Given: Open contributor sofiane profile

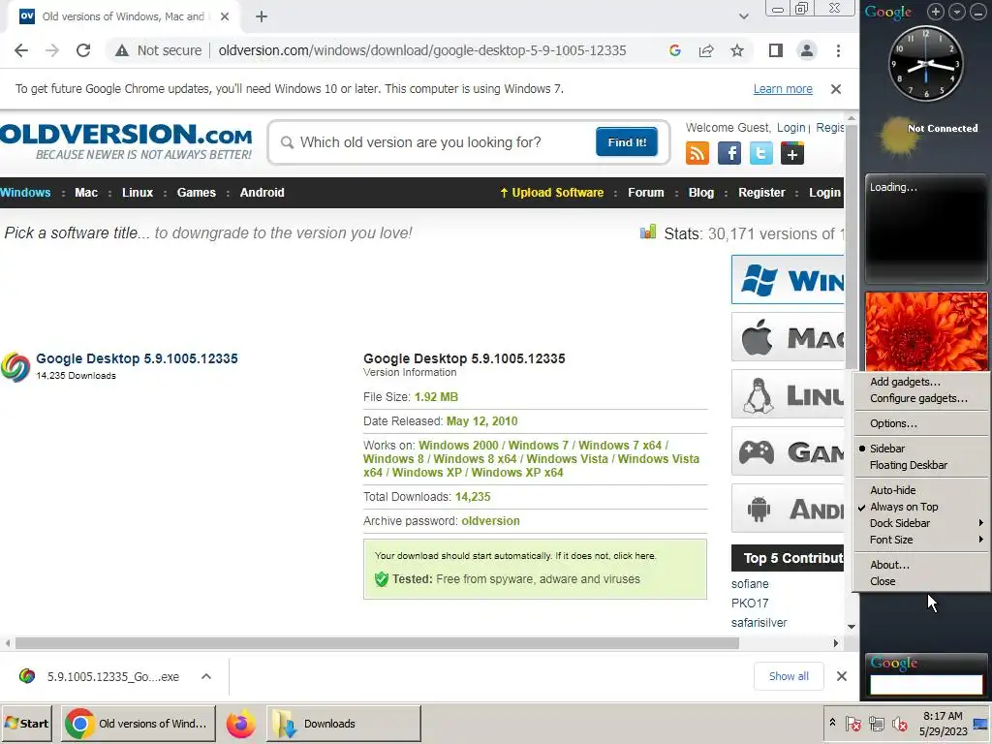Looking at the screenshot, I should click(x=750, y=584).
